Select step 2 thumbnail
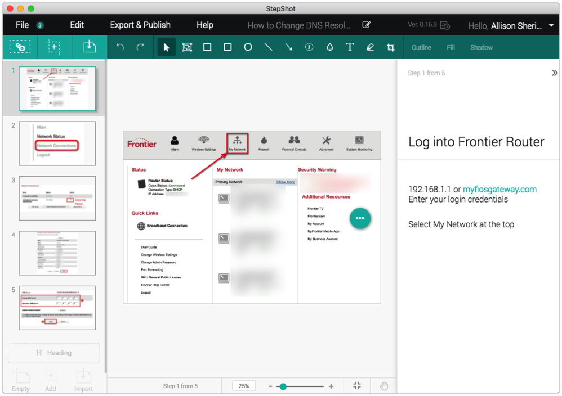The height and width of the screenshot is (396, 562). pyautogui.click(x=57, y=143)
